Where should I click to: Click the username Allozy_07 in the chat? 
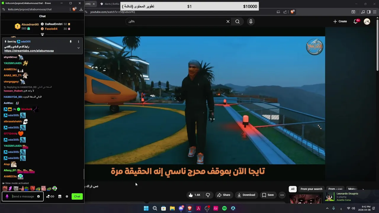[x=10, y=170]
